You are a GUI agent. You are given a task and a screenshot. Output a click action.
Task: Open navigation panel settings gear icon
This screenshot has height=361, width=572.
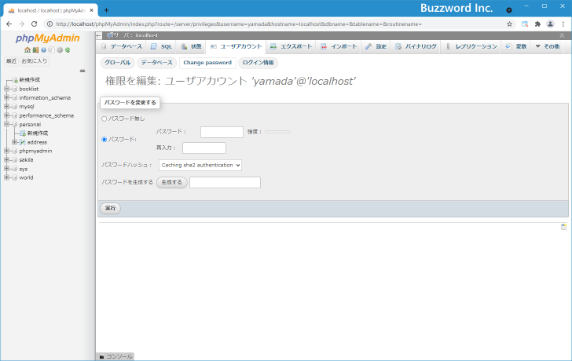pyautogui.click(x=60, y=50)
